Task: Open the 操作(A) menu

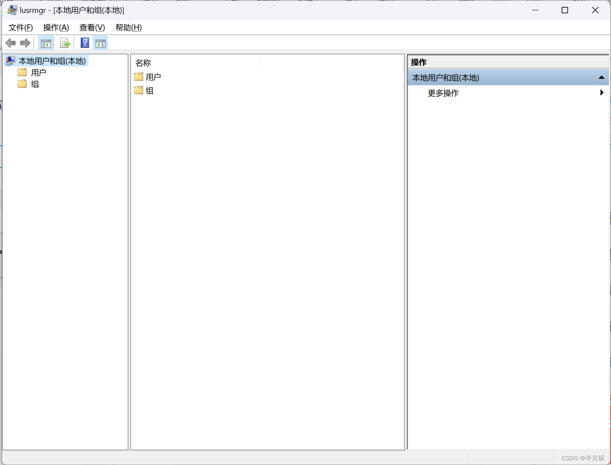Action: click(56, 27)
